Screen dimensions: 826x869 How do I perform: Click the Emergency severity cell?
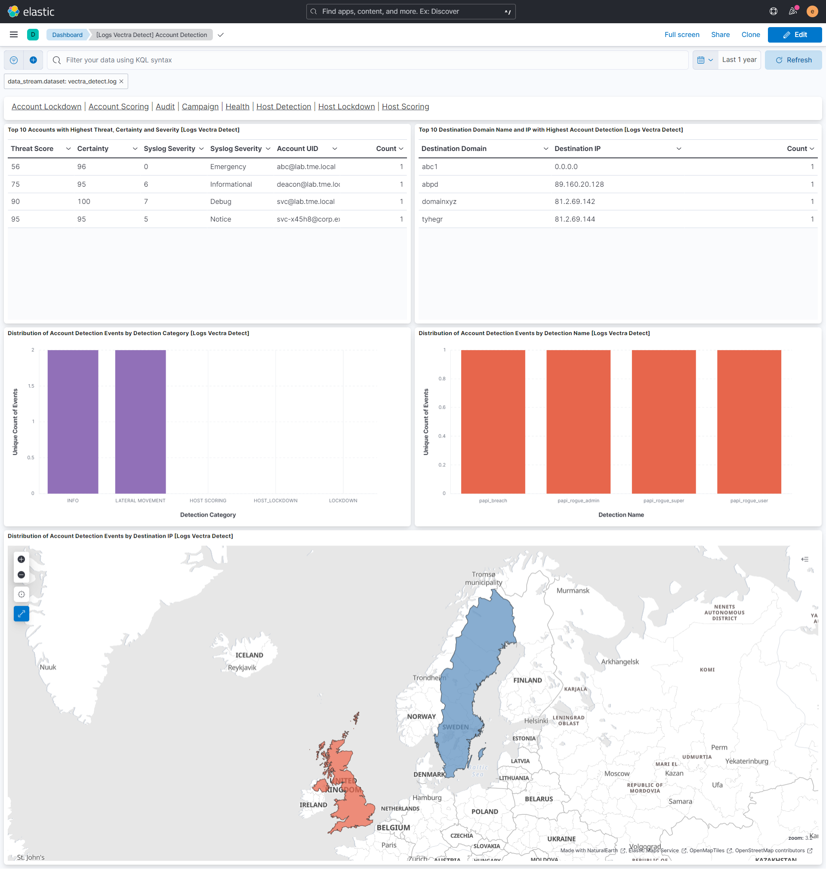pos(228,167)
